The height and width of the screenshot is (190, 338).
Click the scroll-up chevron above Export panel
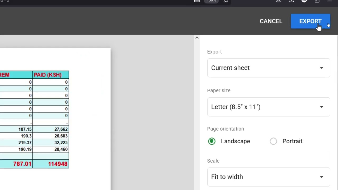tap(197, 37)
